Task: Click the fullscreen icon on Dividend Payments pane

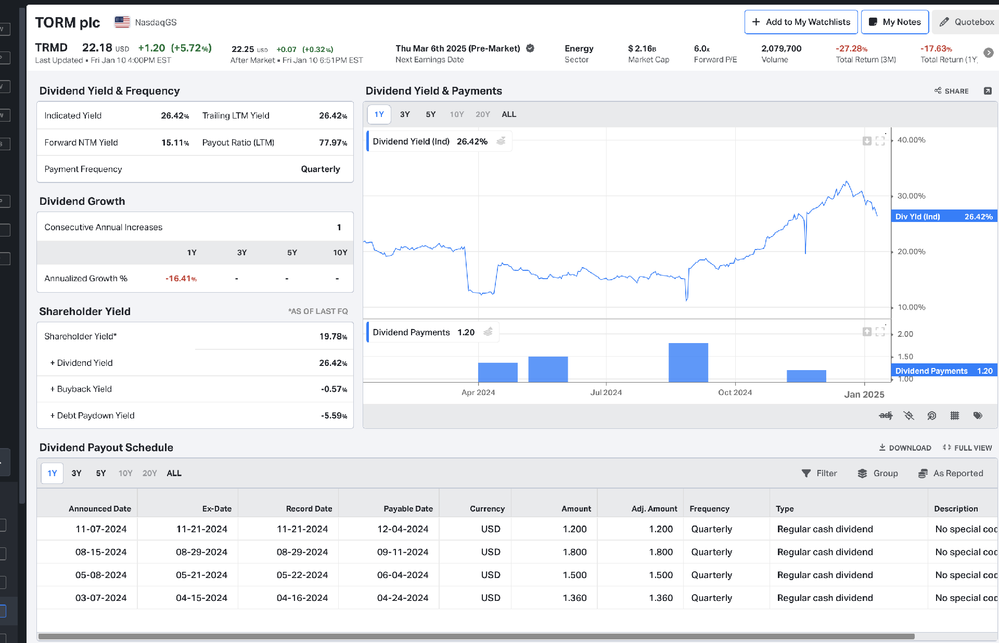Action: point(880,332)
